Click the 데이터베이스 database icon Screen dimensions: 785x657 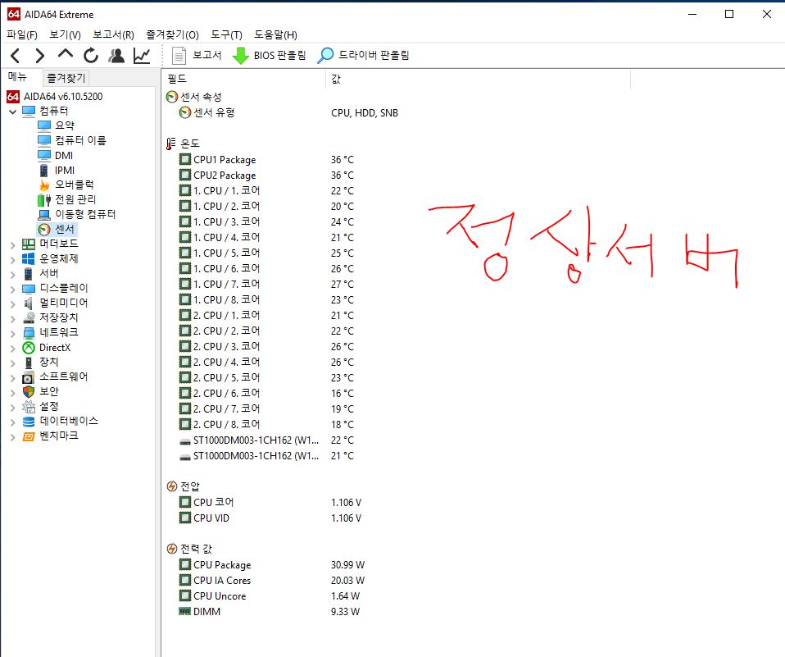pos(29,422)
